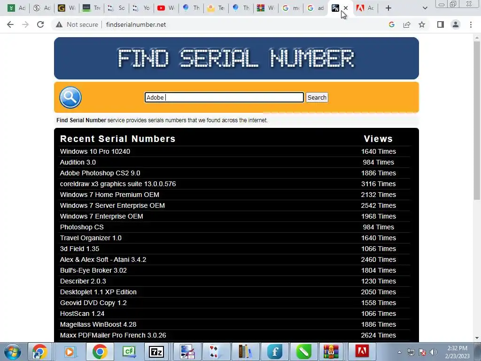Reload the findserialnumber.net page
This screenshot has height=361, width=481.
(x=40, y=24)
